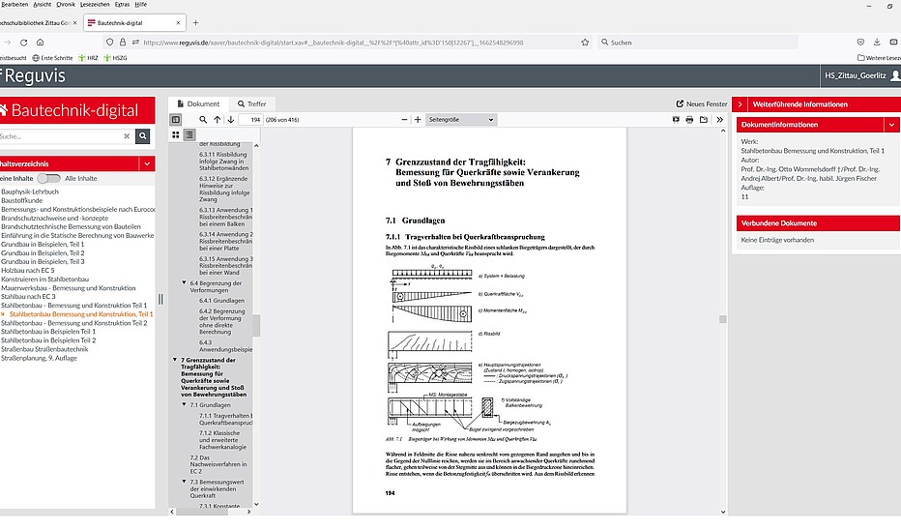Click the Reguvis logo
Image resolution: width=901 pixels, height=530 pixels.
click(33, 75)
